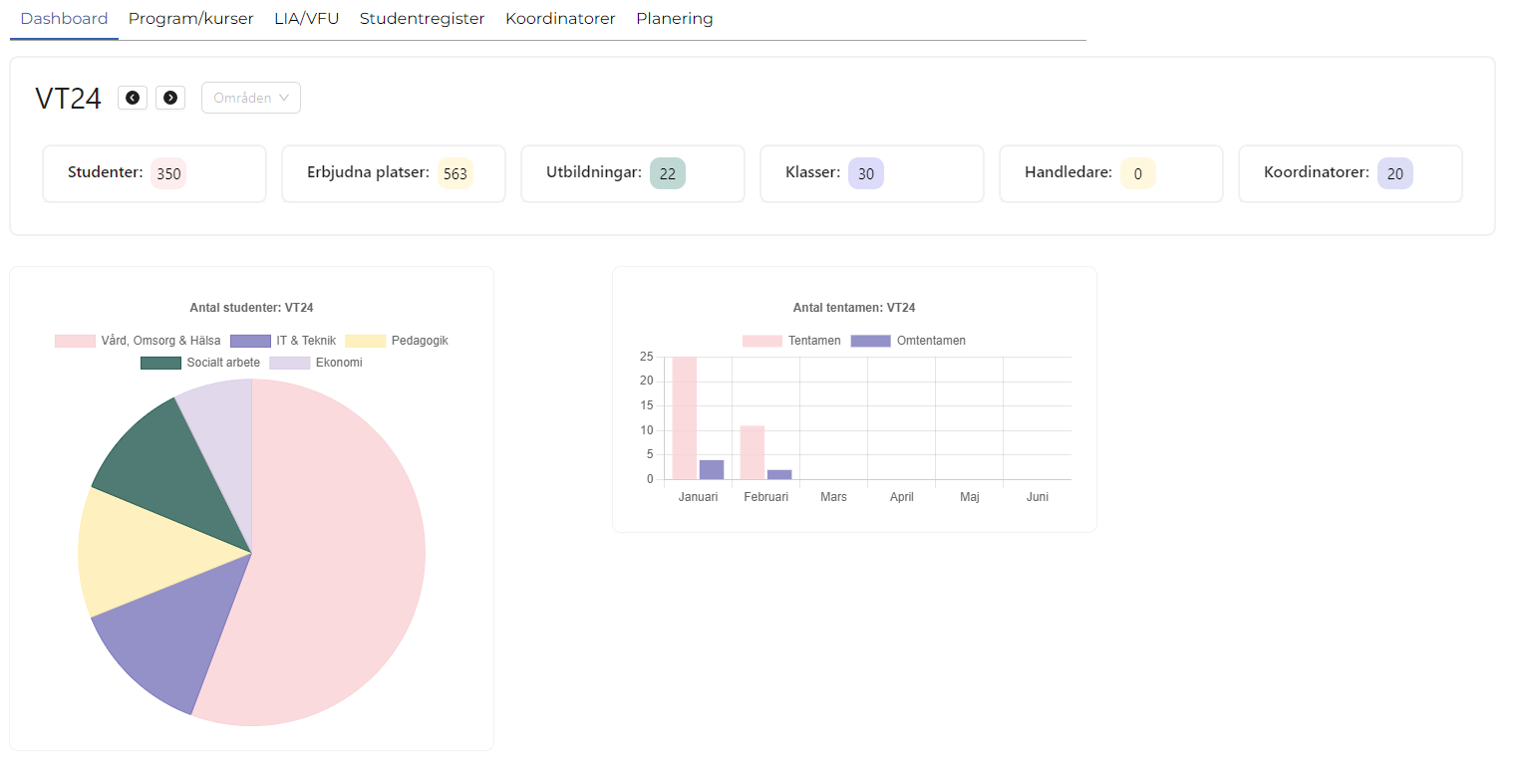Image resolution: width=1523 pixels, height=770 pixels.
Task: Open the Koordinatorer tab
Action: (560, 19)
